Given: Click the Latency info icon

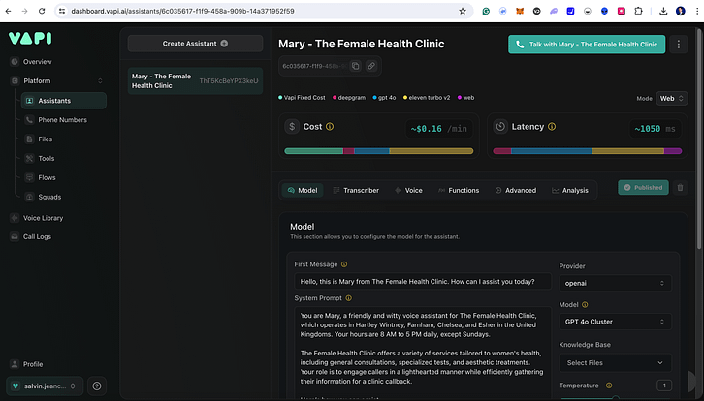Looking at the screenshot, I should tap(552, 127).
